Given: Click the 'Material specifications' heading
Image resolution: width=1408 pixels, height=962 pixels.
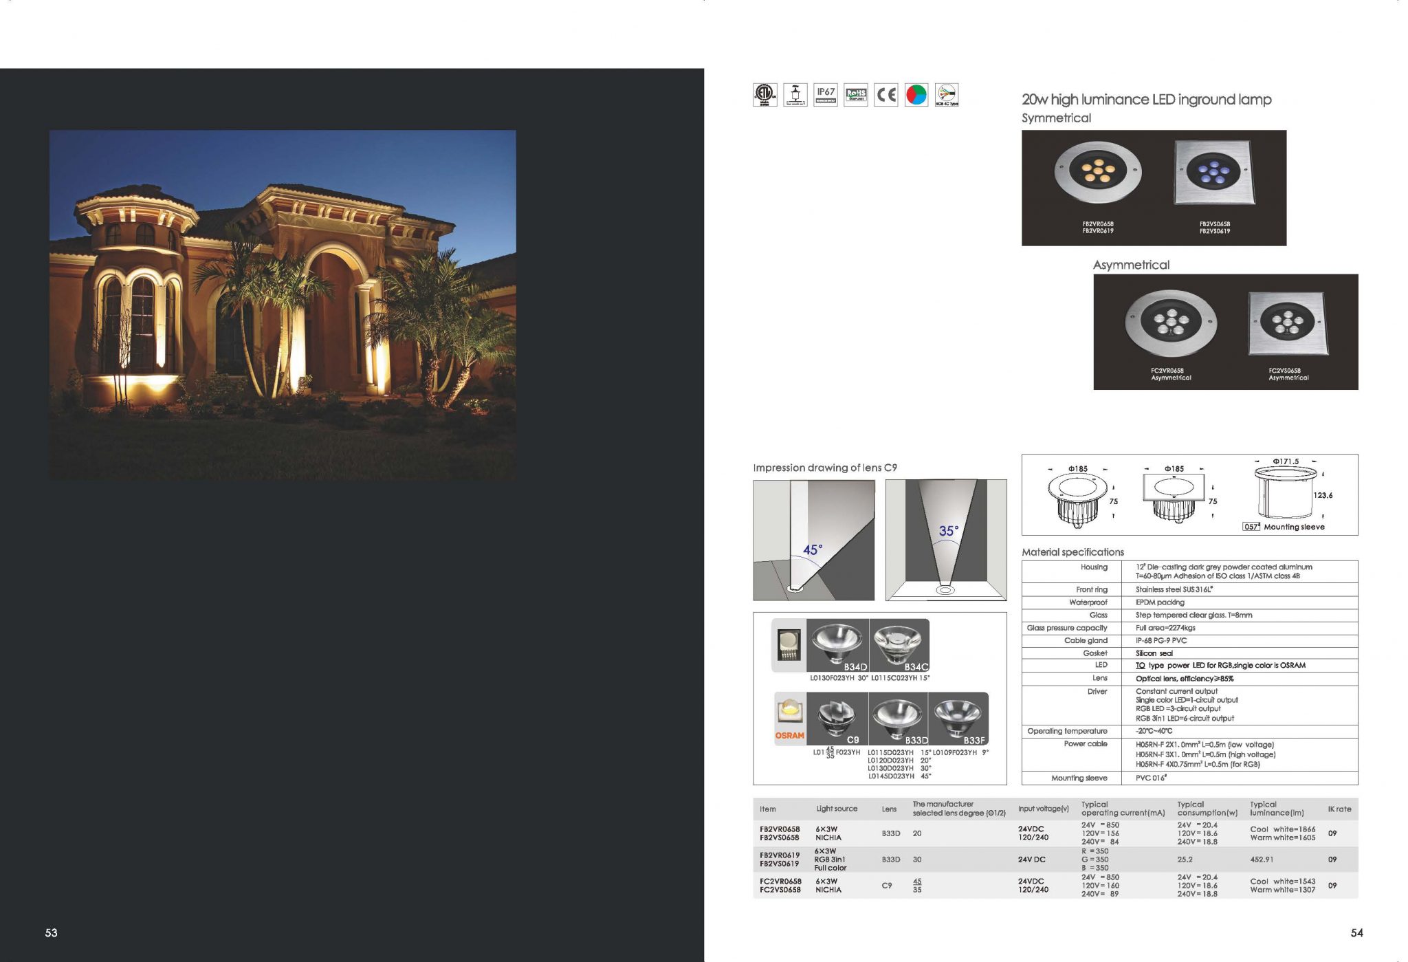Looking at the screenshot, I should click(1072, 552).
